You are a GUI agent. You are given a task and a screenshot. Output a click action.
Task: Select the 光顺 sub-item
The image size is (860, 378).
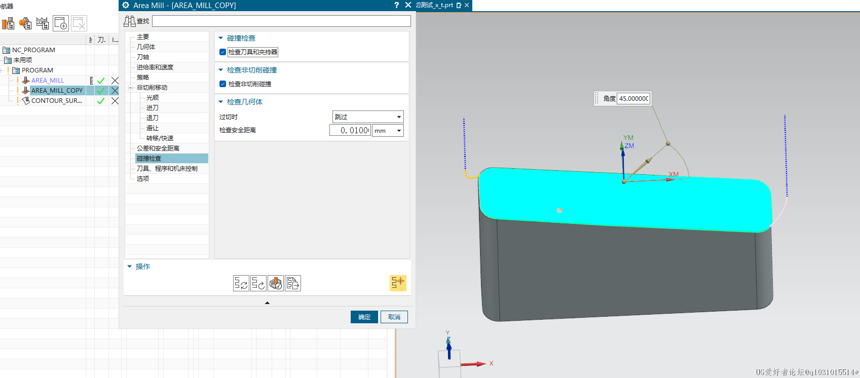coord(153,98)
